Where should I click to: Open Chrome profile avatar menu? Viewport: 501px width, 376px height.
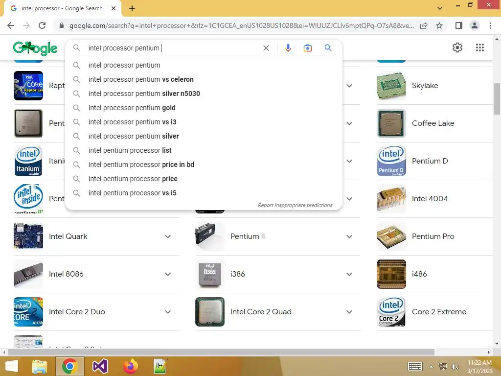[x=475, y=25]
